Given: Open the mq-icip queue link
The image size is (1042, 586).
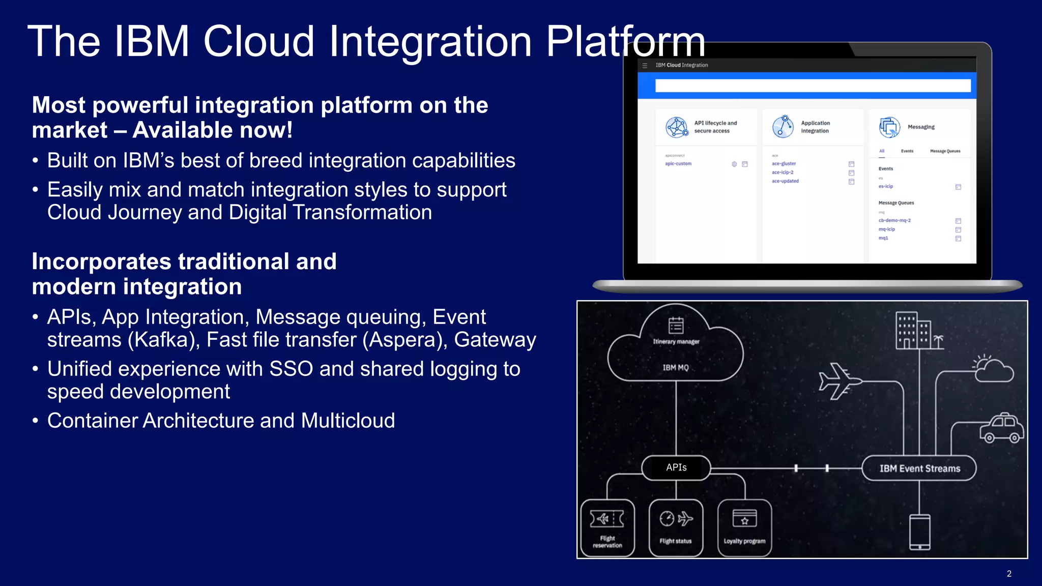Looking at the screenshot, I should pyautogui.click(x=886, y=229).
